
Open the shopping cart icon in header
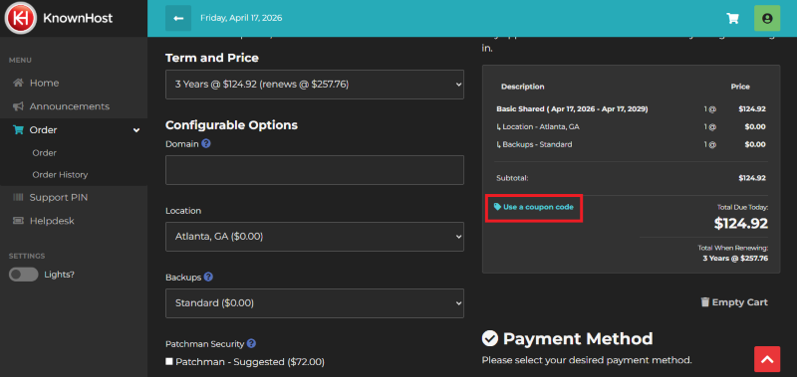tap(732, 18)
